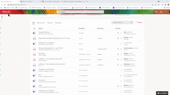Click the filter funnel icon

point(131,22)
